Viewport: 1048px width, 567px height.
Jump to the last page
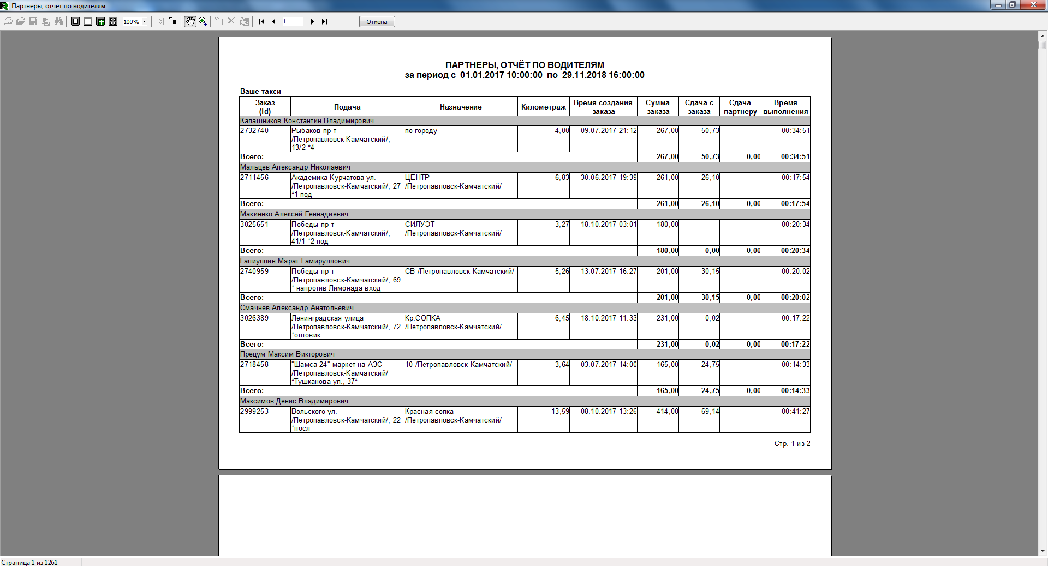coord(325,21)
